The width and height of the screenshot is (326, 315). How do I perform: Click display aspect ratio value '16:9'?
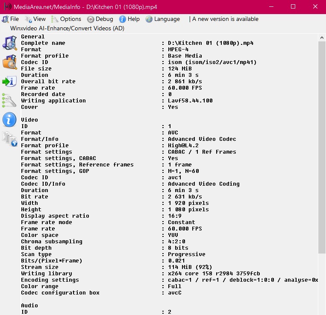pyautogui.click(x=175, y=216)
